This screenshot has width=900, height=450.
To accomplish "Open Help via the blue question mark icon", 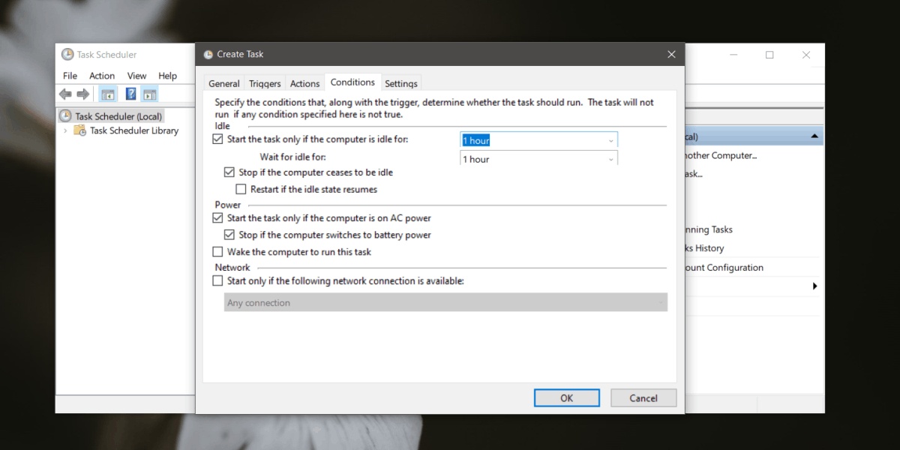I will (x=130, y=94).
